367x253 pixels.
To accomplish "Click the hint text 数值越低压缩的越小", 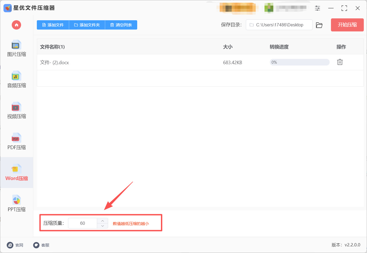I will [131, 223].
